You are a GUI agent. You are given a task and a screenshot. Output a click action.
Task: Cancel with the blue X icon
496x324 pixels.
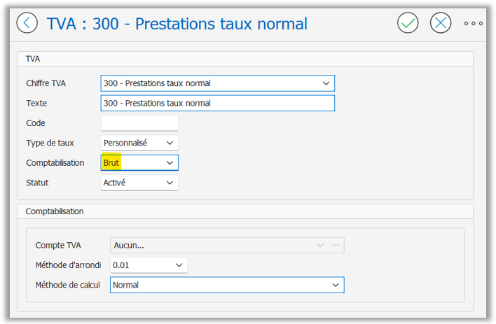(x=441, y=23)
